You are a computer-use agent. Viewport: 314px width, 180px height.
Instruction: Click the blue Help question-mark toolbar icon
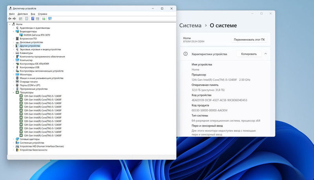33,18
